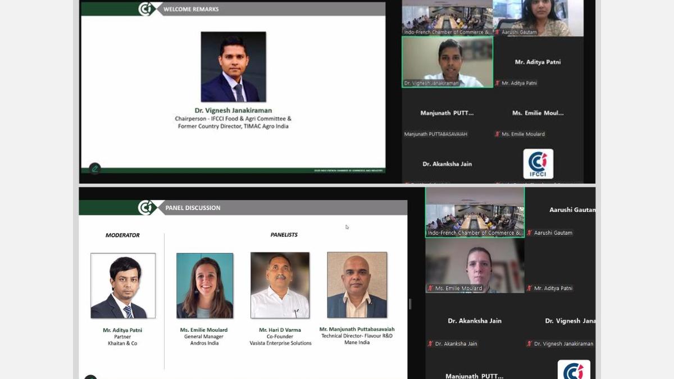Click Ms. Emilie Moulard's panelist photo on slide
This screenshot has width=674, height=379.
pyautogui.click(x=204, y=285)
